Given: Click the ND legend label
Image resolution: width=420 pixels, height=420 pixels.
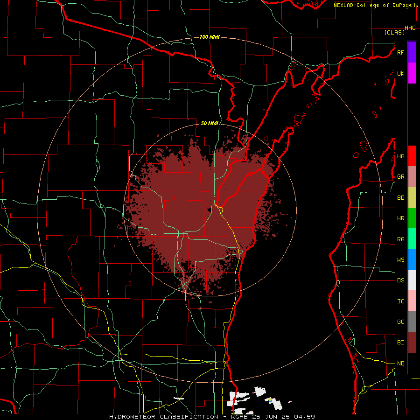Looking at the screenshot, I should point(400,364).
